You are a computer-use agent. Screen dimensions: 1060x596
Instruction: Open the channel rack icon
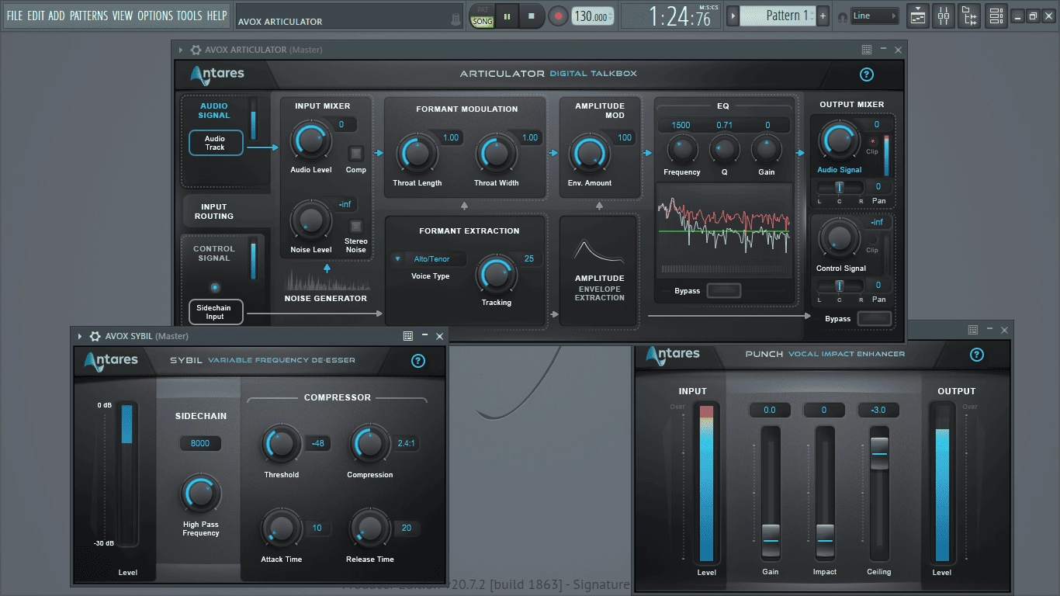pos(996,16)
